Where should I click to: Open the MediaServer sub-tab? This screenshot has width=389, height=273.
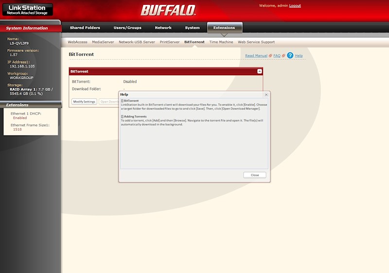point(103,42)
